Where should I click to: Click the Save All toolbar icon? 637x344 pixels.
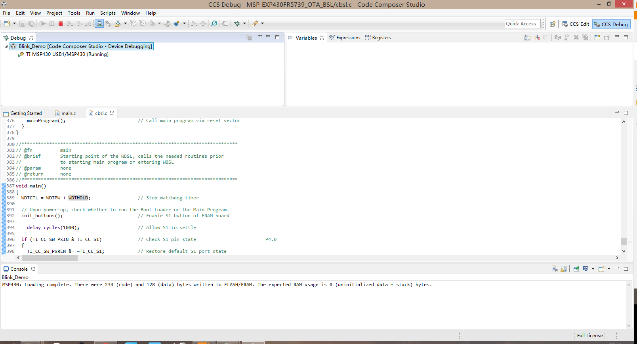click(x=31, y=24)
